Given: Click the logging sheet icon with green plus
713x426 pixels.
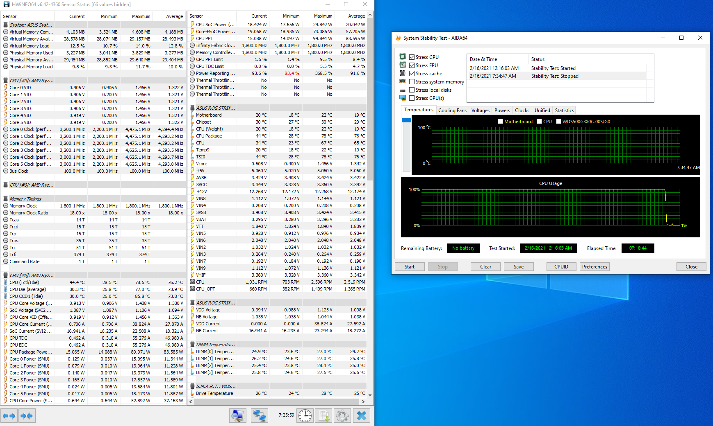Looking at the screenshot, I should coord(324,416).
